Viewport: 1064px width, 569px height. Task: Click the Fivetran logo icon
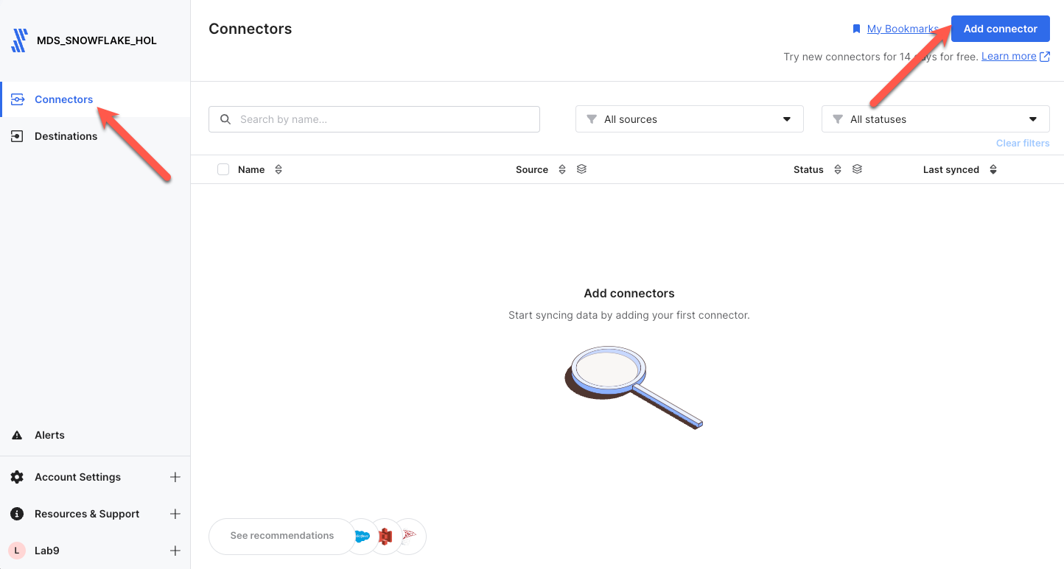pos(19,40)
